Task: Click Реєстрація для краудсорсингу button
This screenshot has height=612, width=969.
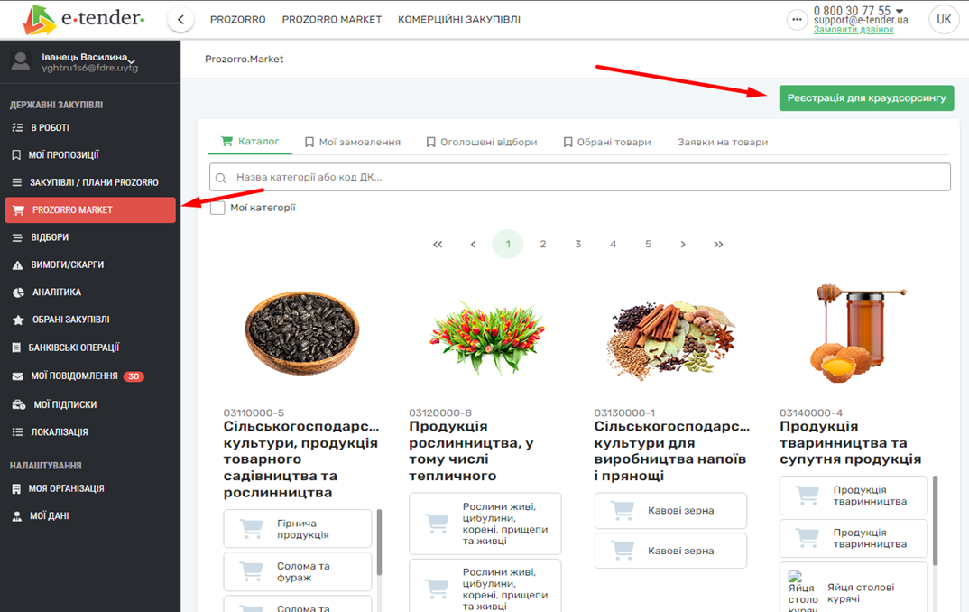Action: pyautogui.click(x=866, y=98)
